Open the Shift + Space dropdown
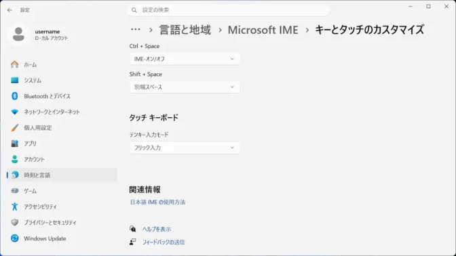 click(185, 87)
